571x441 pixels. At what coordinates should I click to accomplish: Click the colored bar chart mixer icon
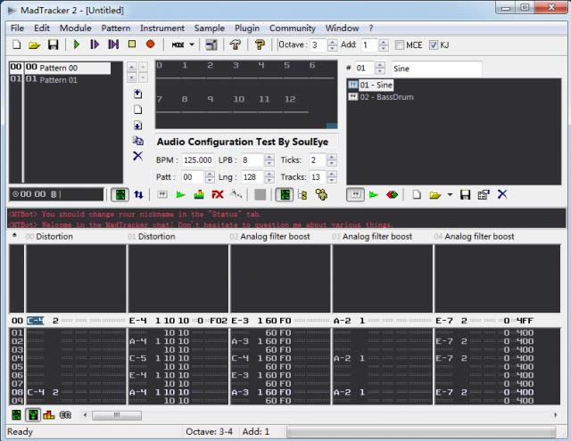(199, 194)
